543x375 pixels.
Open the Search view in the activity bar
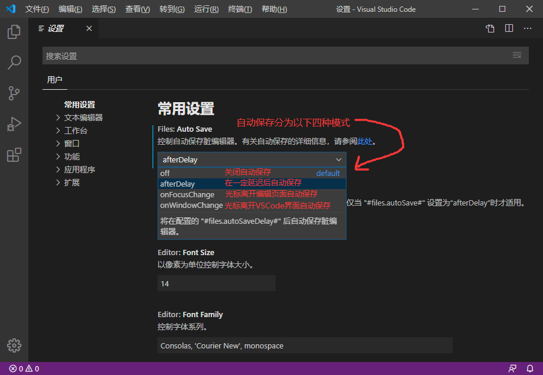14,63
